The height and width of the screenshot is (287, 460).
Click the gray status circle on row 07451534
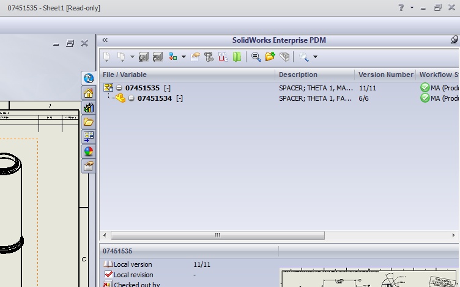pyautogui.click(x=131, y=98)
